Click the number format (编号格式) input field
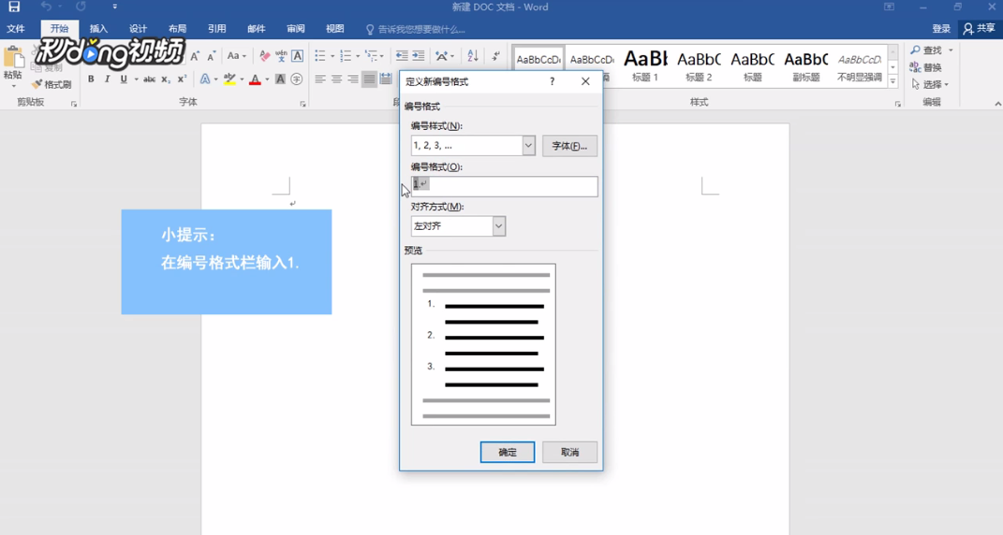 (504, 186)
